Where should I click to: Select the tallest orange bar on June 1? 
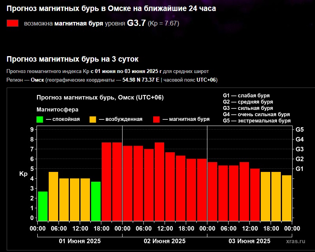pyautogui.click(x=53, y=196)
